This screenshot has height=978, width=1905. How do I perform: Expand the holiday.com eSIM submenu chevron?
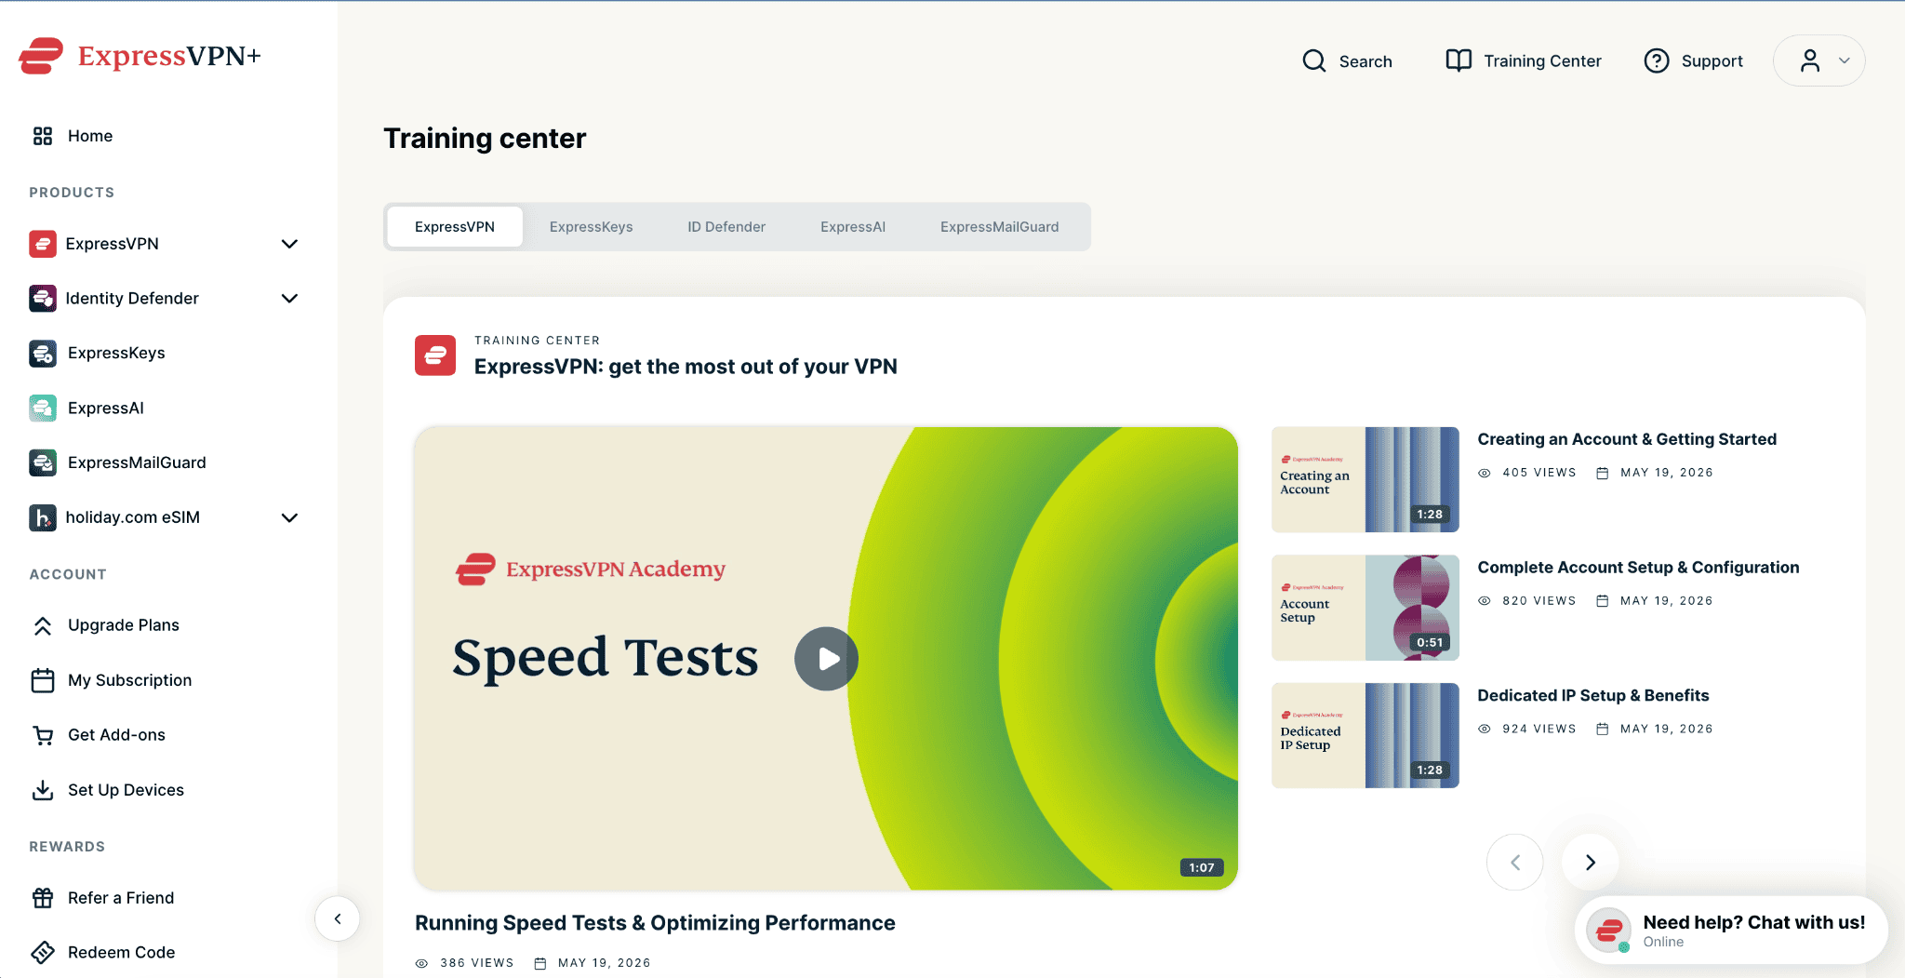[289, 517]
